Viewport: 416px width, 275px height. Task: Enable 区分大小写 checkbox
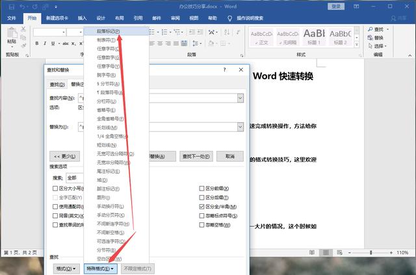[55, 189]
